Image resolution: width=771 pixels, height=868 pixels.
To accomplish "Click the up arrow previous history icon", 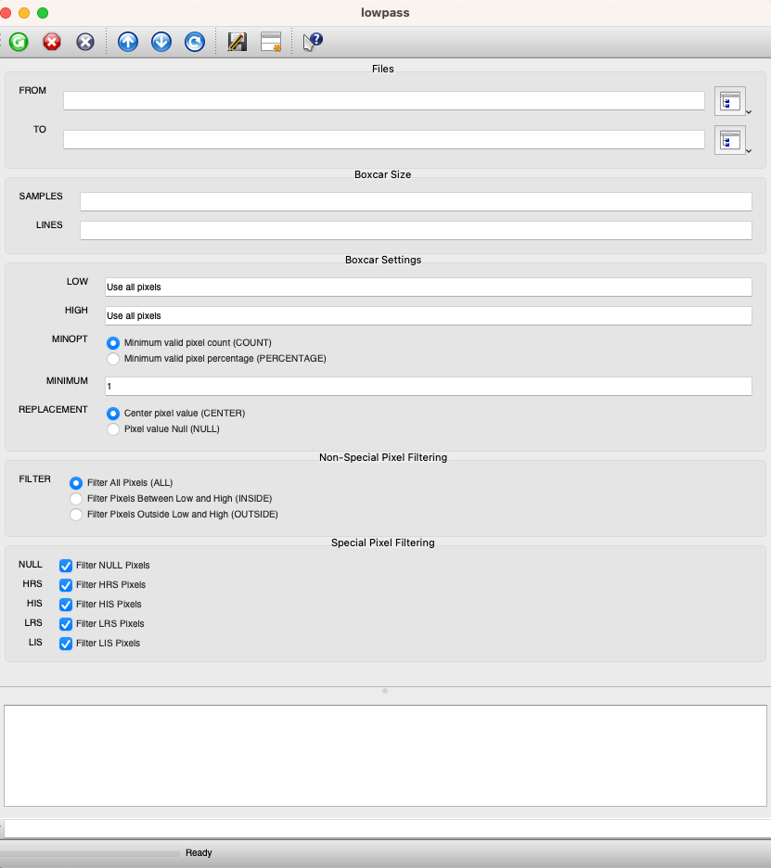I will [128, 42].
